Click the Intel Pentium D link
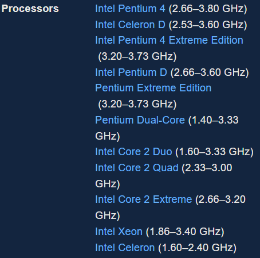 click(x=131, y=72)
